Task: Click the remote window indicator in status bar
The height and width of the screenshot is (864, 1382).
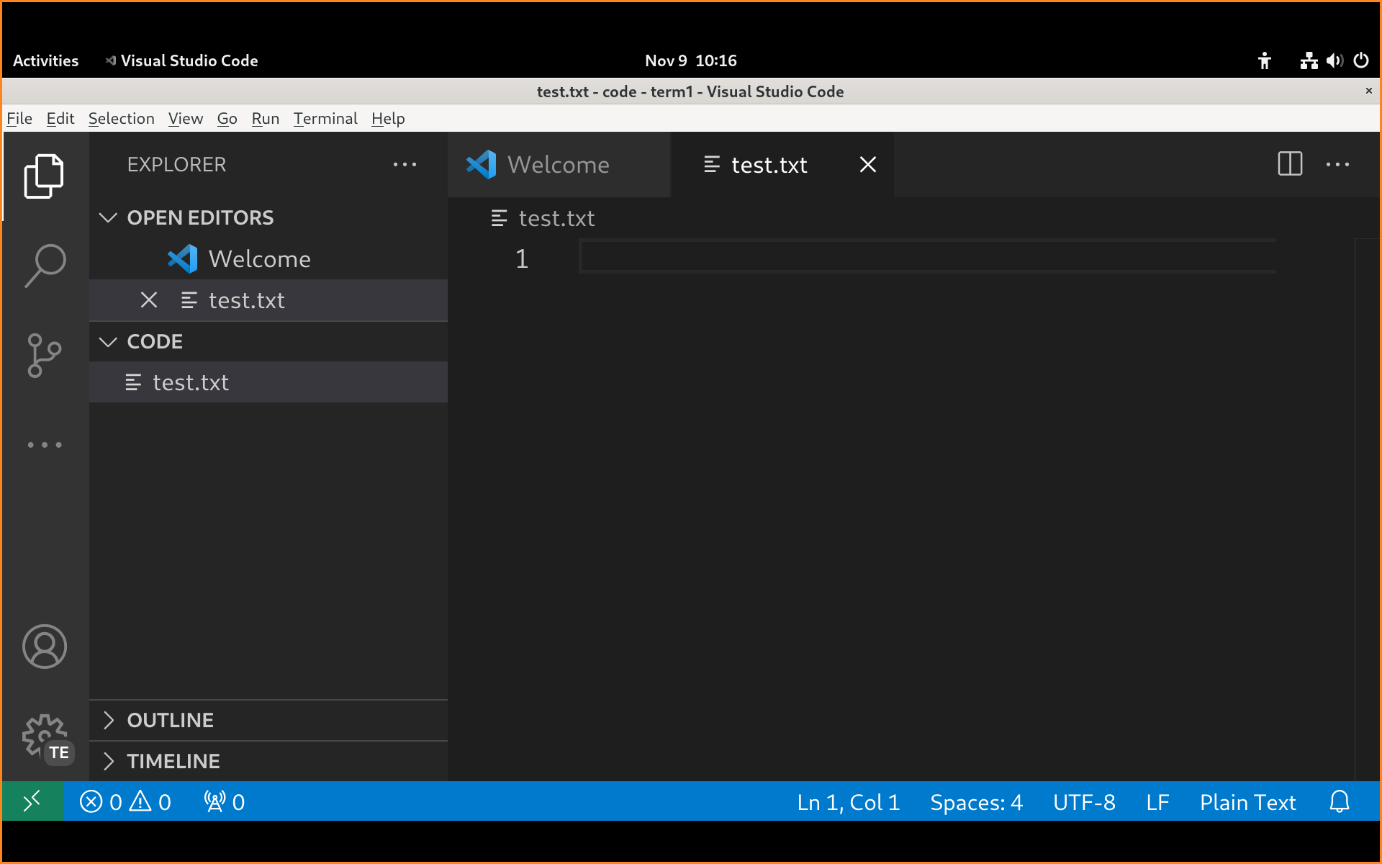Action: 32,802
